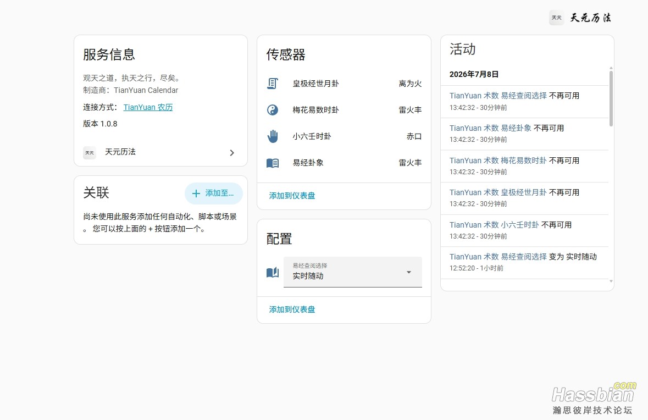The width and height of the screenshot is (648, 420).
Task: Click the 活动 panel scrollbar
Action: (611, 98)
